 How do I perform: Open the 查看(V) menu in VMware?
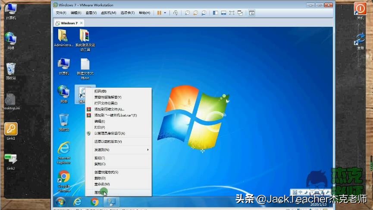[91, 13]
